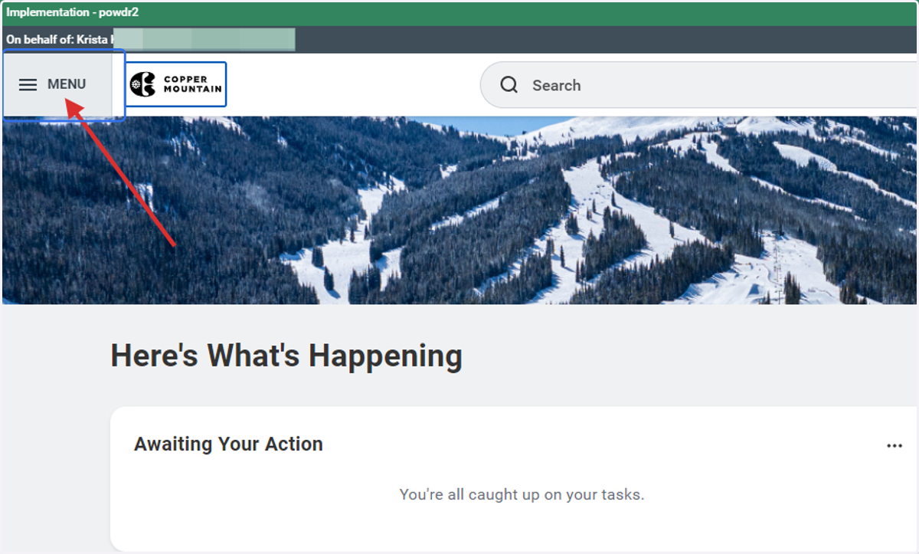919x554 pixels.
Task: Click the On behalf of: Krista label
Action: pos(60,39)
